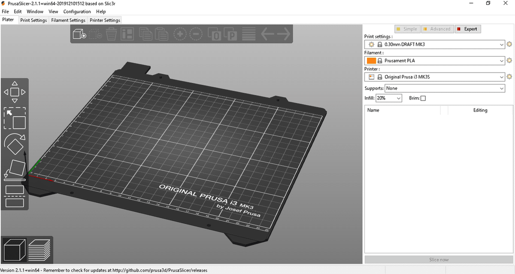Open the Window menu
Viewport: 515px width, 274px height.
[x=35, y=12]
